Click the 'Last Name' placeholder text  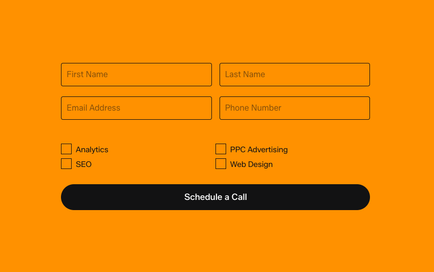coord(245,75)
